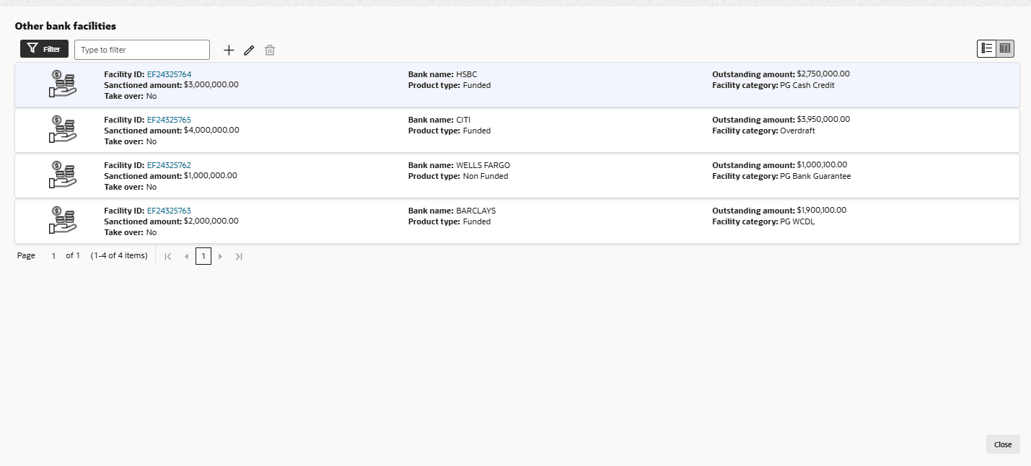
Task: Click facility category Overdraft
Action: (797, 131)
